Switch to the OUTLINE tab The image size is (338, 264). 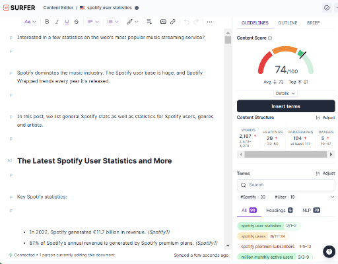pos(288,23)
